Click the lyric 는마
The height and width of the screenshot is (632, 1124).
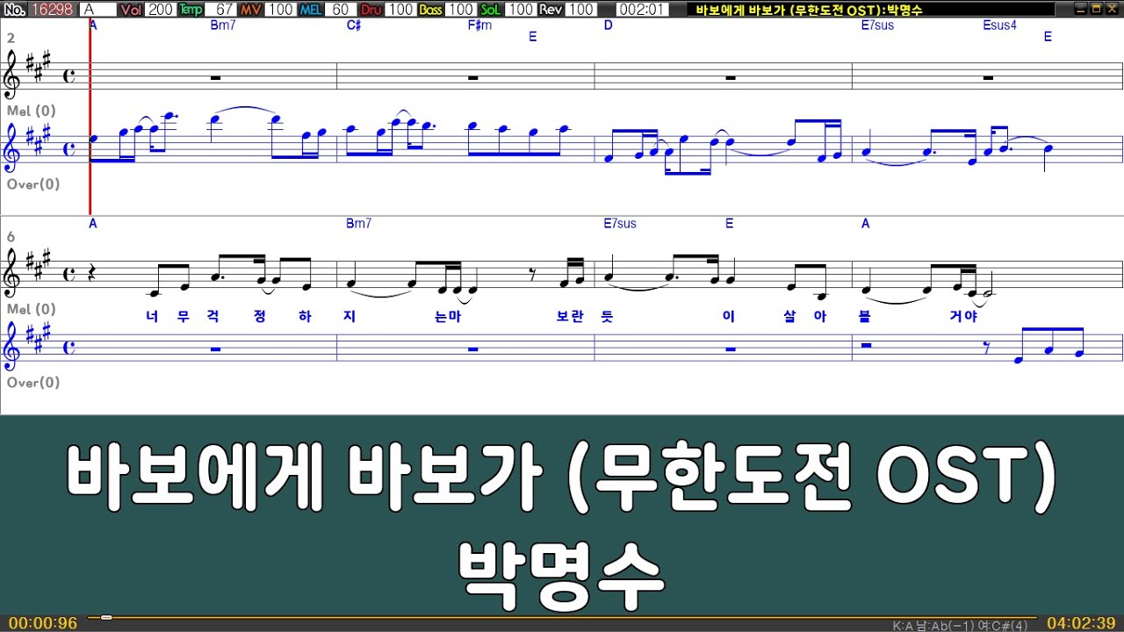[448, 316]
